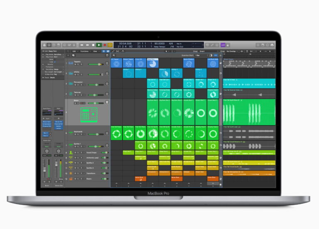Toggle the Inspector icon in toolbar
This screenshot has height=229, width=319.
click(49, 45)
